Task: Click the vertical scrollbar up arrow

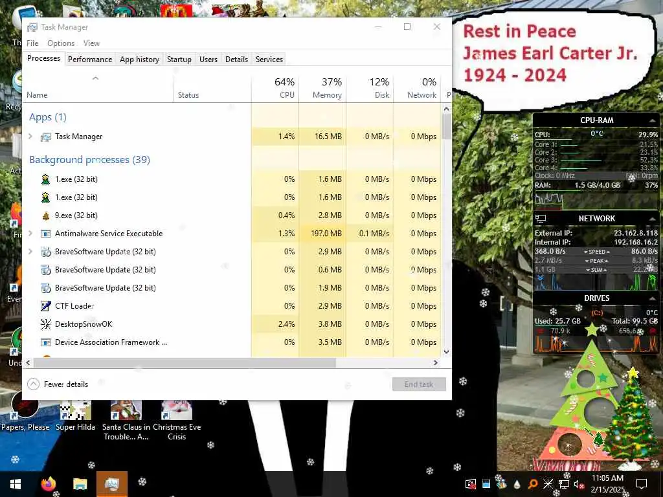Action: [x=447, y=109]
